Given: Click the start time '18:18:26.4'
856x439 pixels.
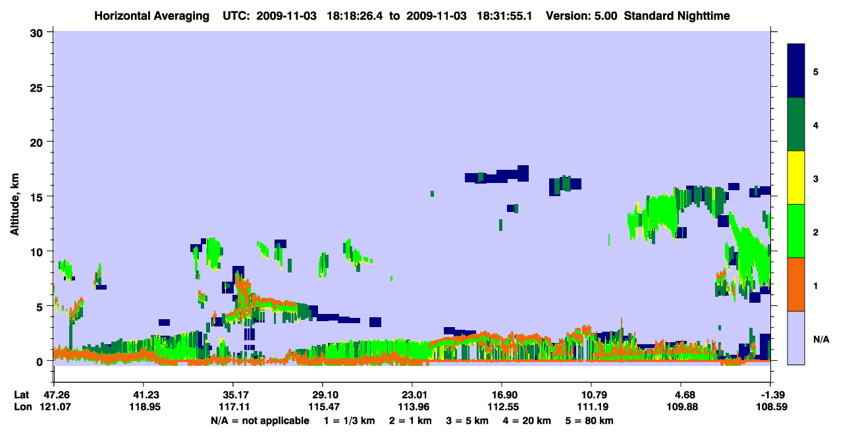Looking at the screenshot, I should 354,15.
